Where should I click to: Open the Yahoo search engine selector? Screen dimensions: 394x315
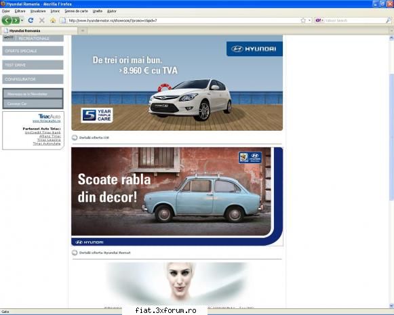click(319, 20)
